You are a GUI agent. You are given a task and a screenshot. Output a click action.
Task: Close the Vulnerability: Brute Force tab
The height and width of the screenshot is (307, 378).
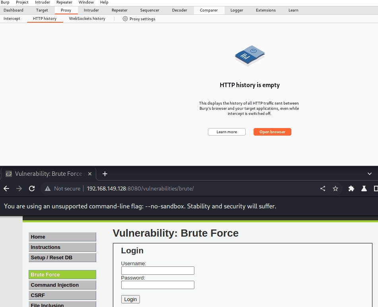coord(90,174)
